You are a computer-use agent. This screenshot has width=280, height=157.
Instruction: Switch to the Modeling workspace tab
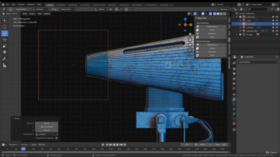tap(60, 5)
